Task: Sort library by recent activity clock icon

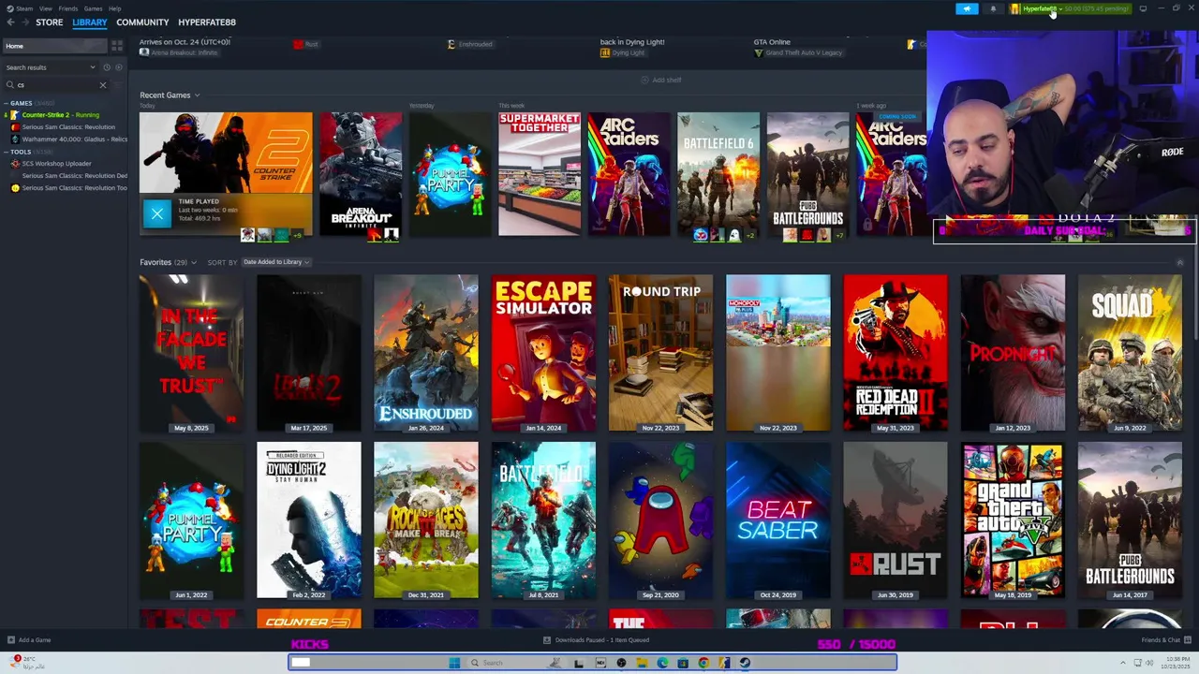Action: point(107,67)
